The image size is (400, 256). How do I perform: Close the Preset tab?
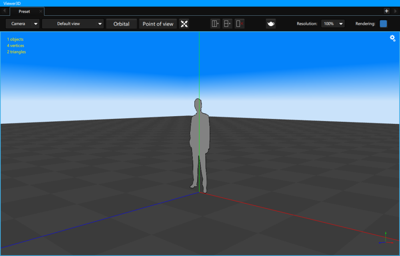pos(41,12)
